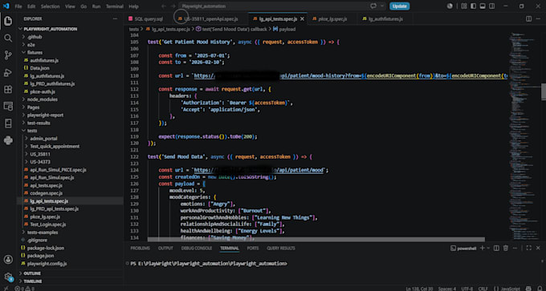Kill the terminal with trash icon
This screenshot has height=291, width=546.
point(506,248)
